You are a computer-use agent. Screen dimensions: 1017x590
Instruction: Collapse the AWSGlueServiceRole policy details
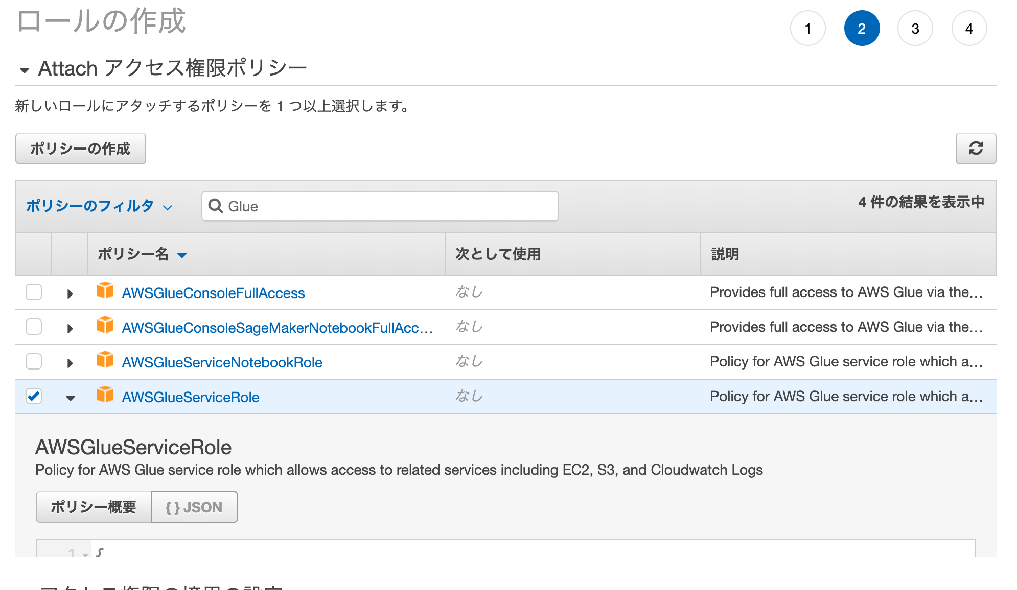70,398
